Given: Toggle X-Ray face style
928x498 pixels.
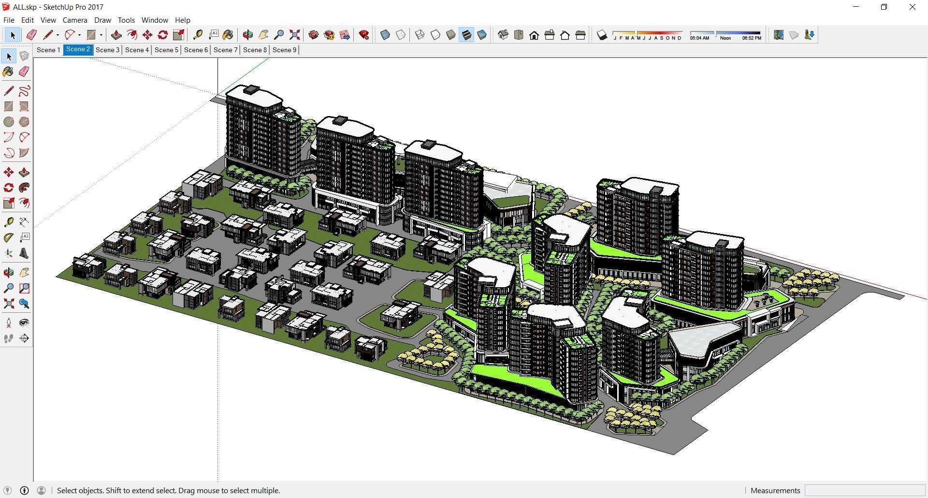Looking at the screenshot, I should point(385,35).
